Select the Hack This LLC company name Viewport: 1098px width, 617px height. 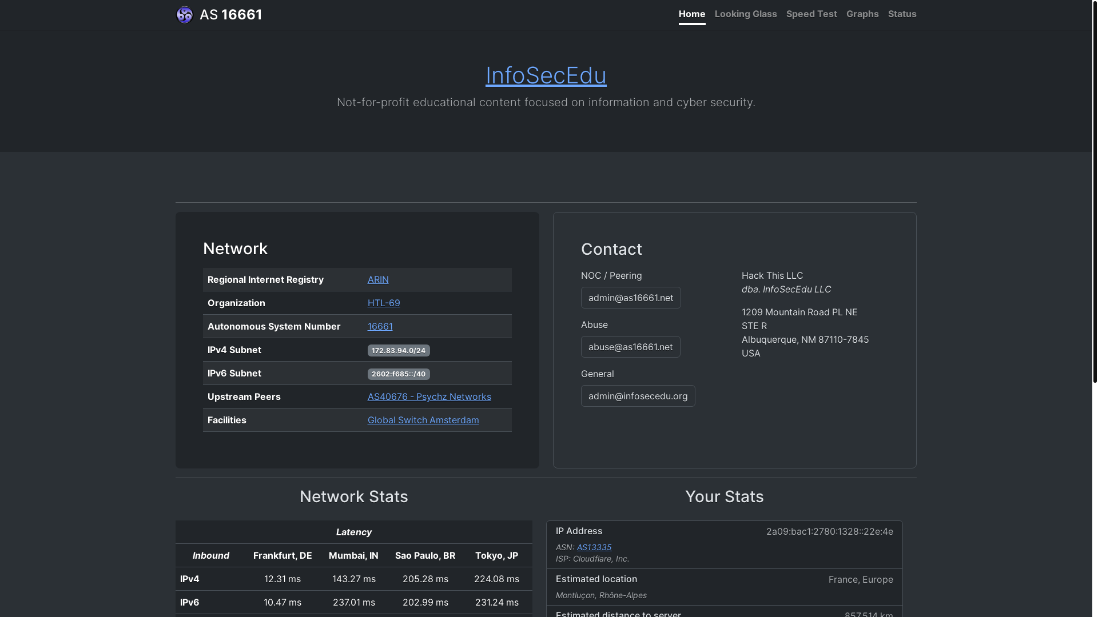(772, 275)
